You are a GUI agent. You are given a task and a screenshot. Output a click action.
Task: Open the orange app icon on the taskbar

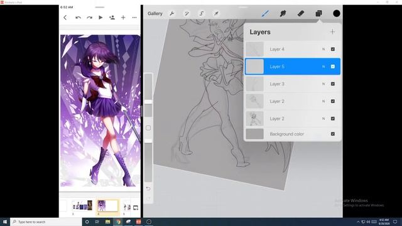[x=138, y=222]
